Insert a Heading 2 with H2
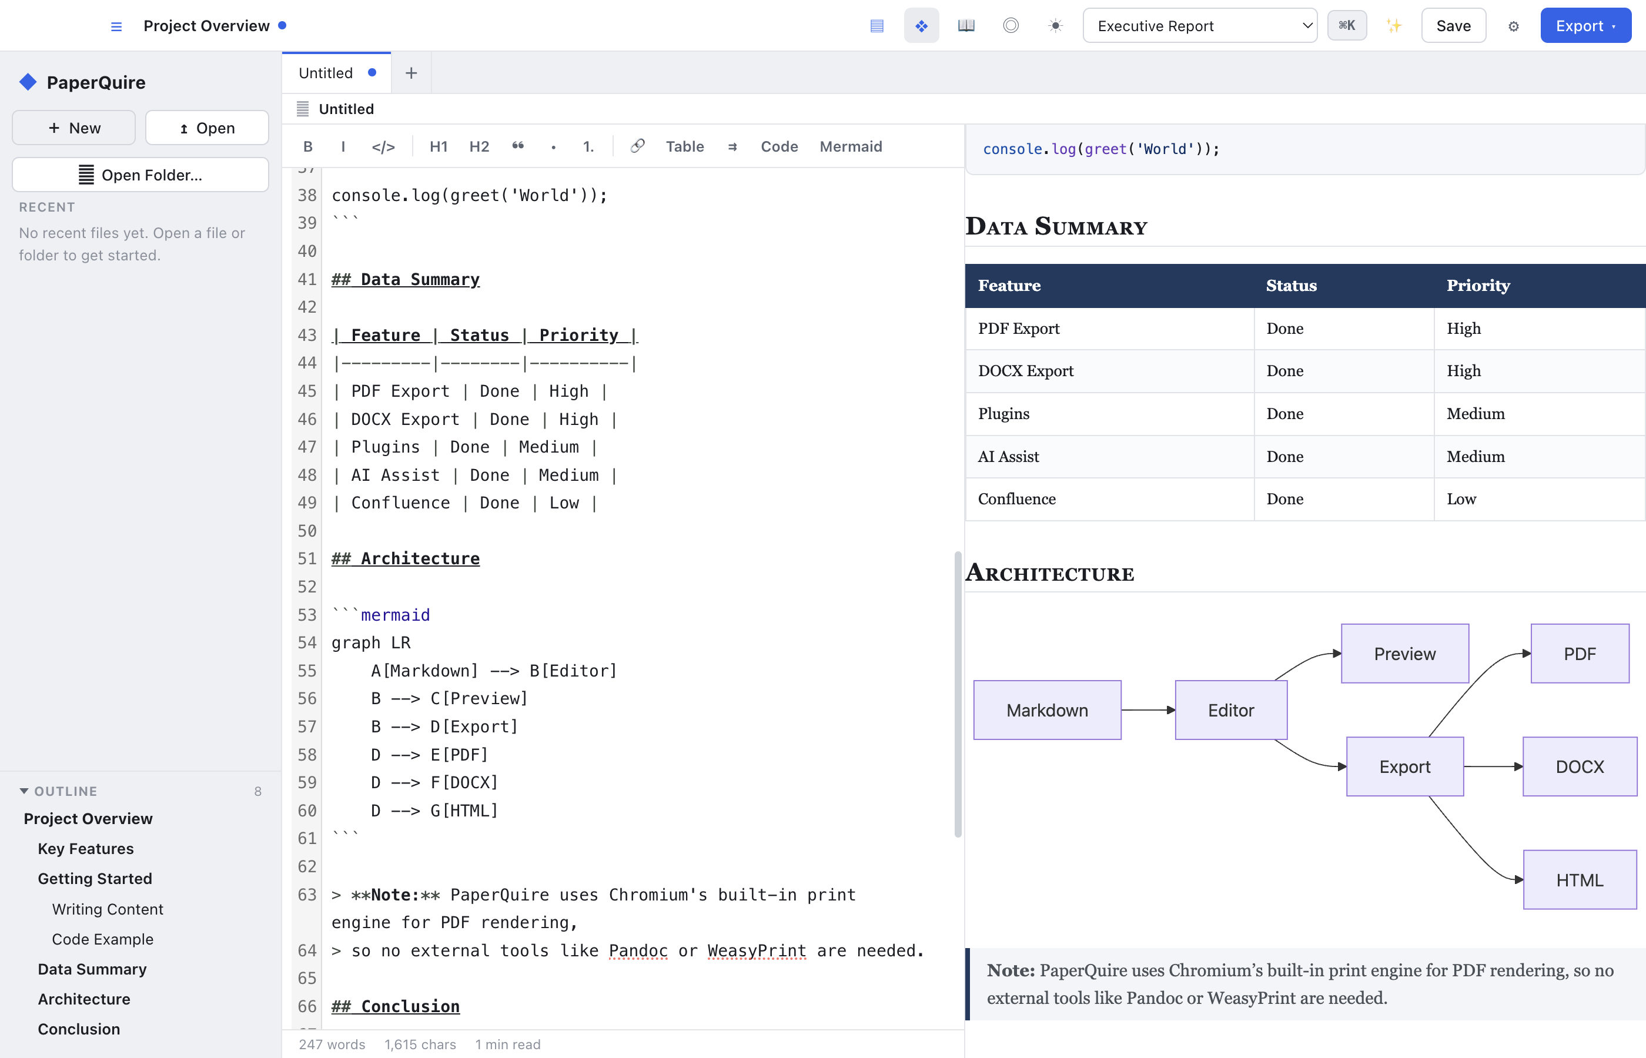1646x1058 pixels. tap(479, 146)
